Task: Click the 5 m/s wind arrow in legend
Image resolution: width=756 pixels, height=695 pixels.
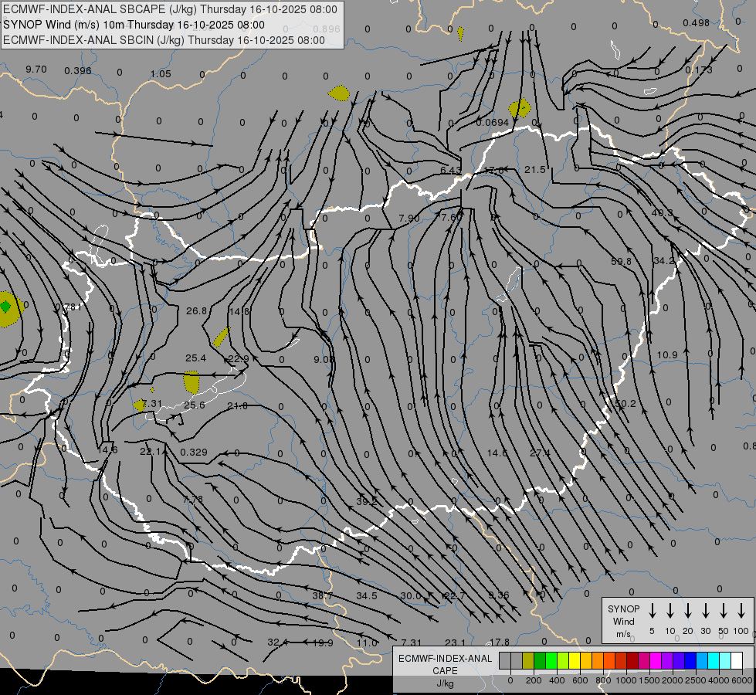Action: click(652, 611)
